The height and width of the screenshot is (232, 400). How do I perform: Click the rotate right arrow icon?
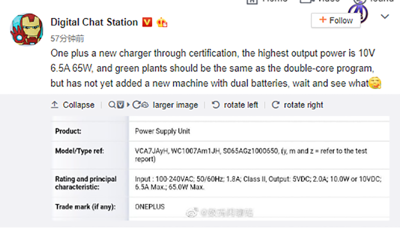(x=275, y=105)
